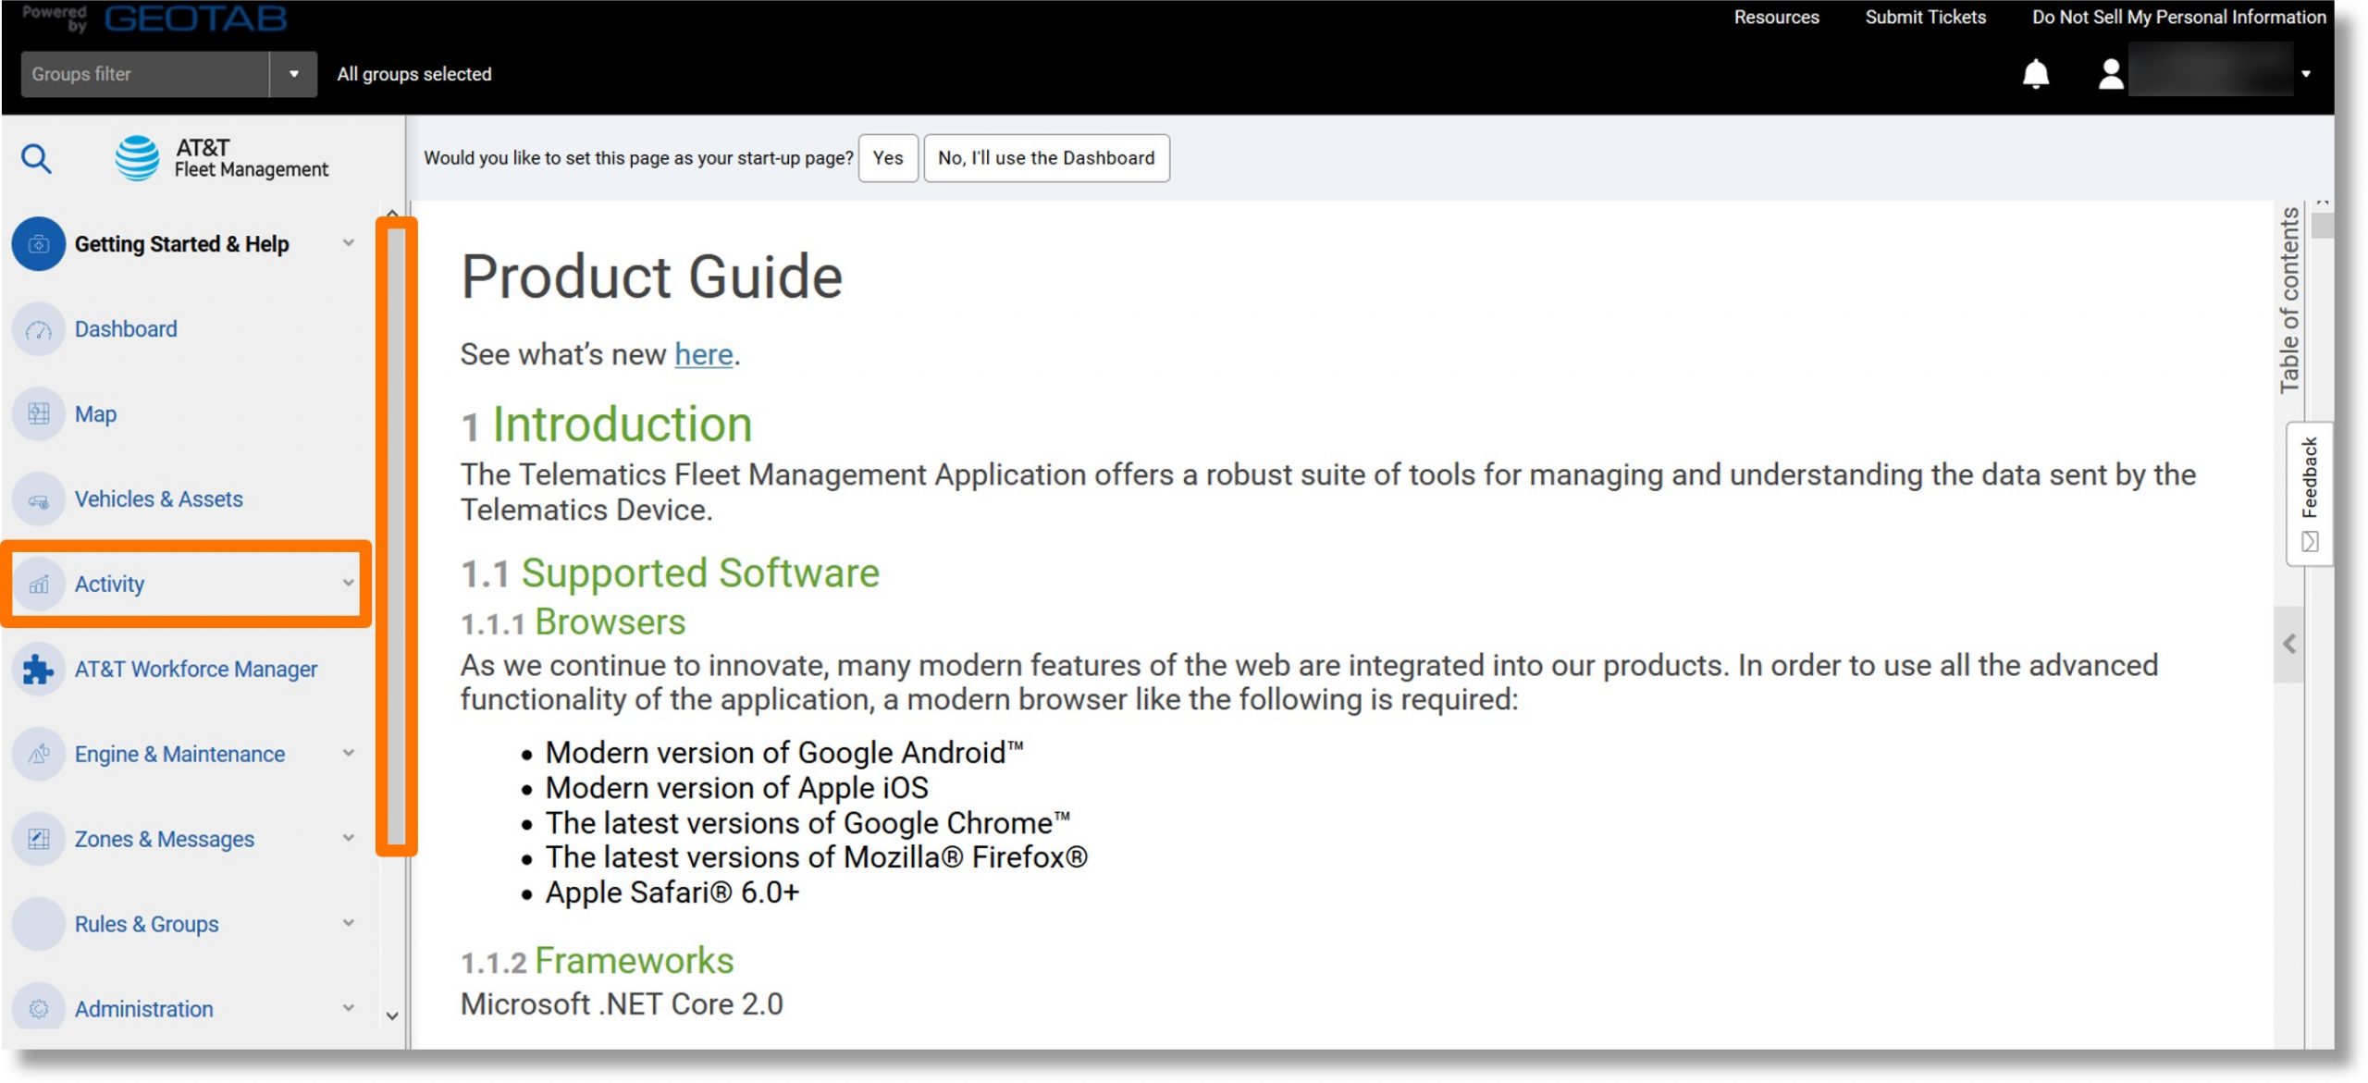Click the Frameworks subheading

(x=635, y=961)
